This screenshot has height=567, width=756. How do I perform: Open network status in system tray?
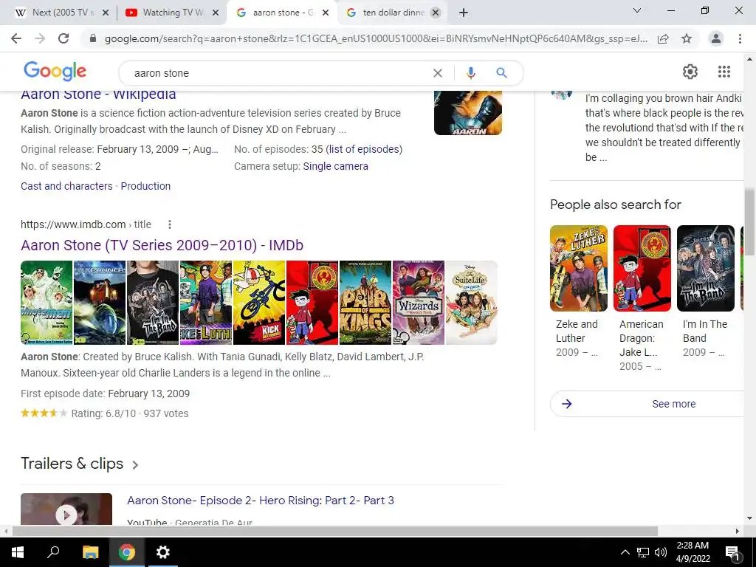click(x=643, y=552)
